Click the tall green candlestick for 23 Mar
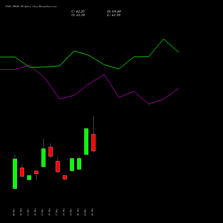 coord(86,141)
